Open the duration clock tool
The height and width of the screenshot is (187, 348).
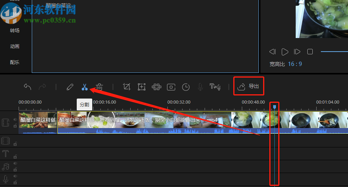(186, 87)
